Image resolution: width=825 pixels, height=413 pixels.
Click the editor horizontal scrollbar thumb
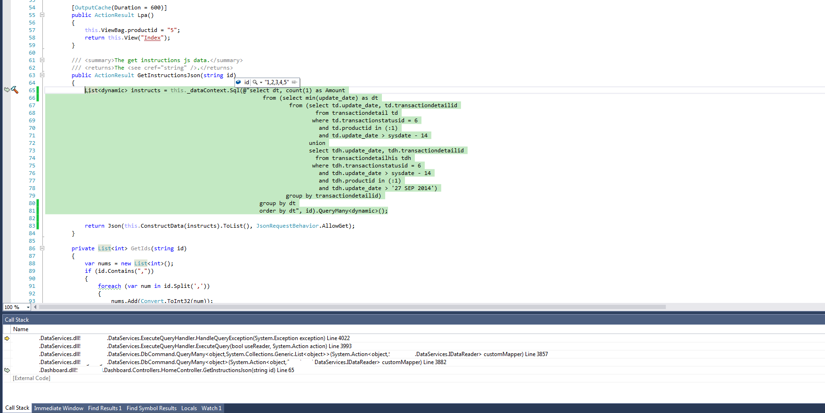pos(352,307)
